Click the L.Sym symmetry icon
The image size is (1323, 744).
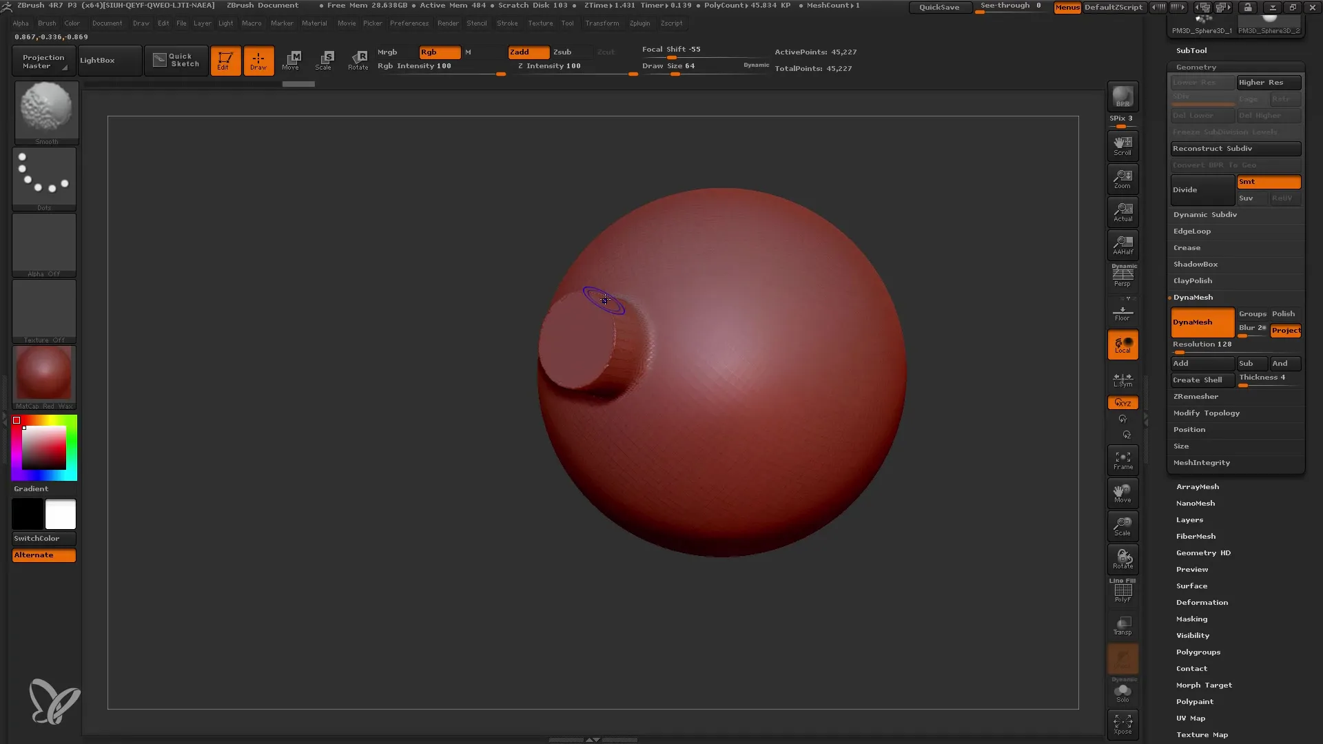[x=1122, y=379]
